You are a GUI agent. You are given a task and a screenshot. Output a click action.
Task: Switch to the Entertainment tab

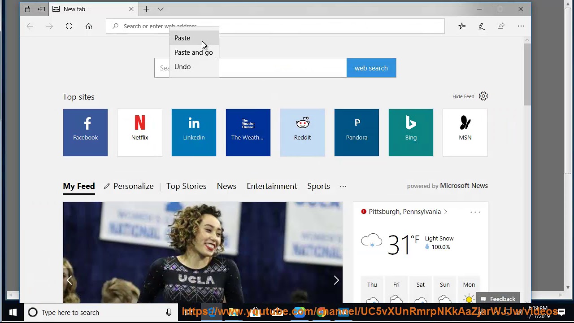272,186
